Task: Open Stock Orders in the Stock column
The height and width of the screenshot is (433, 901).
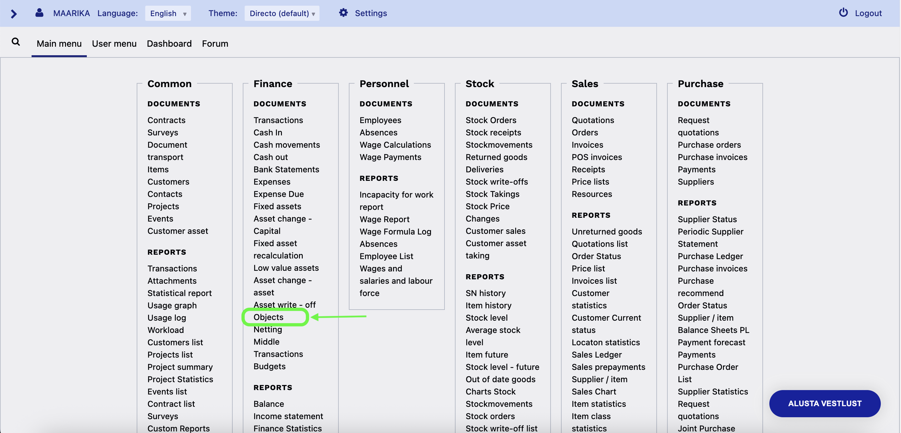Action: click(491, 120)
